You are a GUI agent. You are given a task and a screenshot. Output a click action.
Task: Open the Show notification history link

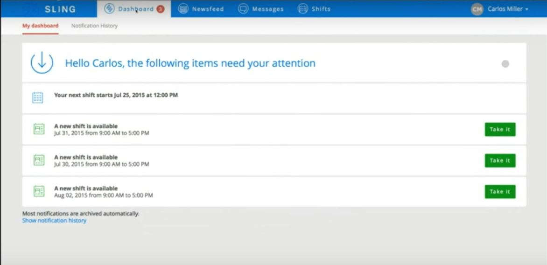coord(54,221)
